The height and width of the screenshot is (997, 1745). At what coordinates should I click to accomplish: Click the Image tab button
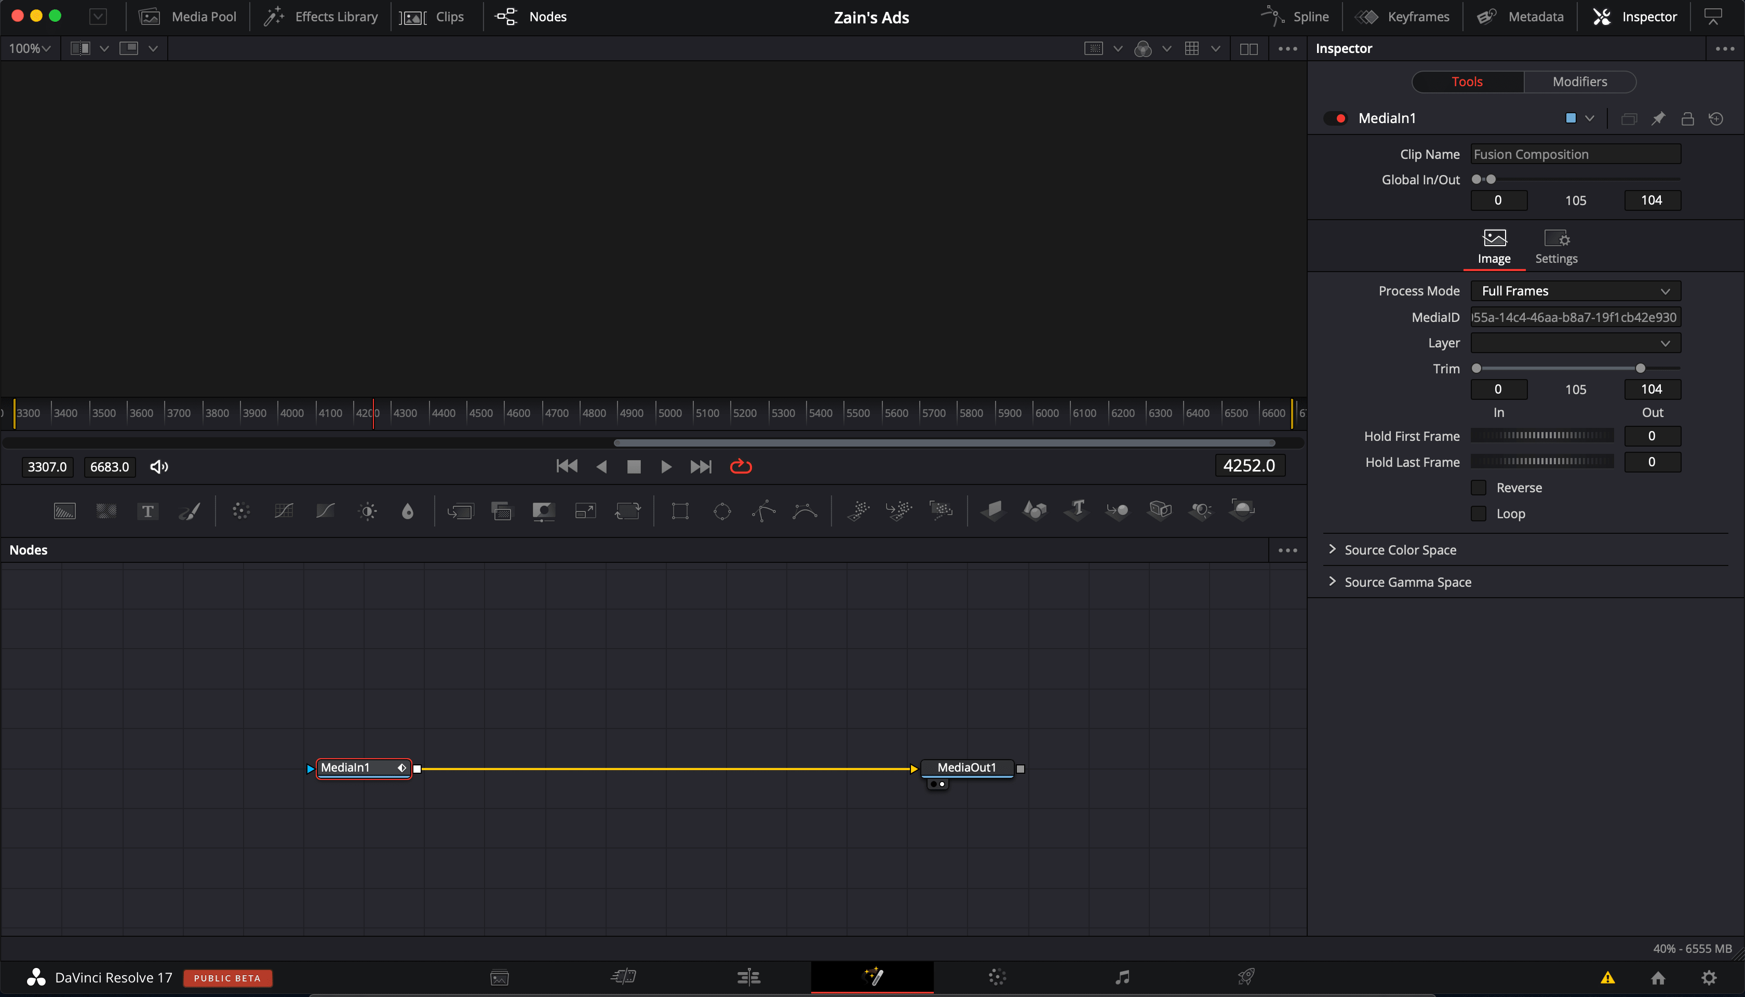pos(1495,246)
